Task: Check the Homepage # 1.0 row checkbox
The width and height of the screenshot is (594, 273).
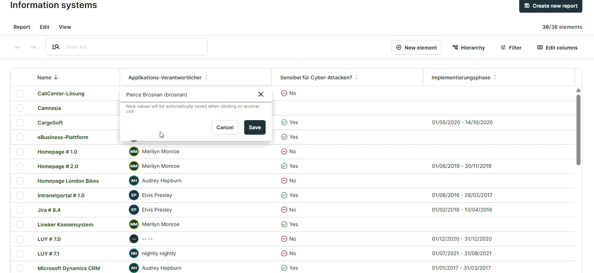Action: [20, 152]
